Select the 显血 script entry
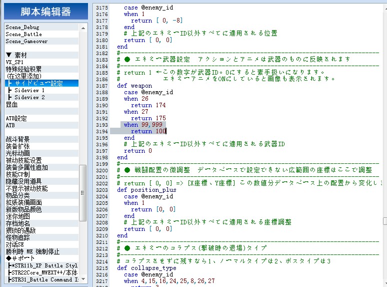This screenshot has width=387, height=287. [41, 104]
